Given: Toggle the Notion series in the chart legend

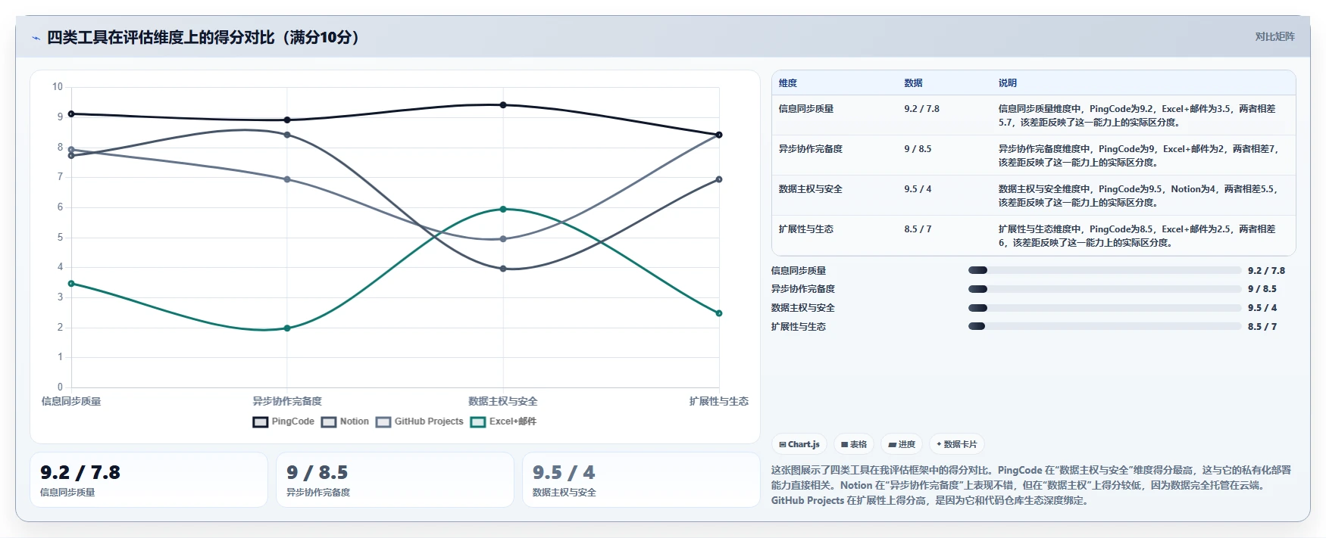Looking at the screenshot, I should [345, 421].
